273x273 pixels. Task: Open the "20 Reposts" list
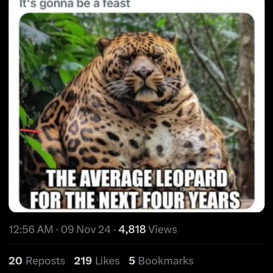[37, 261]
